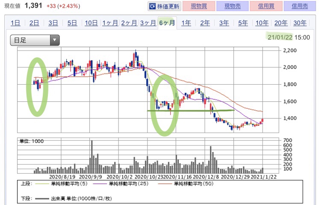The width and height of the screenshot is (319, 205).
Task: Open the 信用売 margin sell button
Action: point(300,6)
